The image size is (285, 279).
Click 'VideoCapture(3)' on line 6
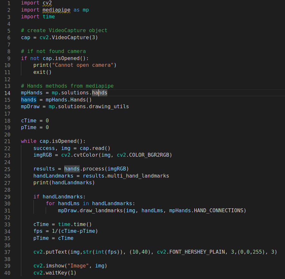click(75, 38)
